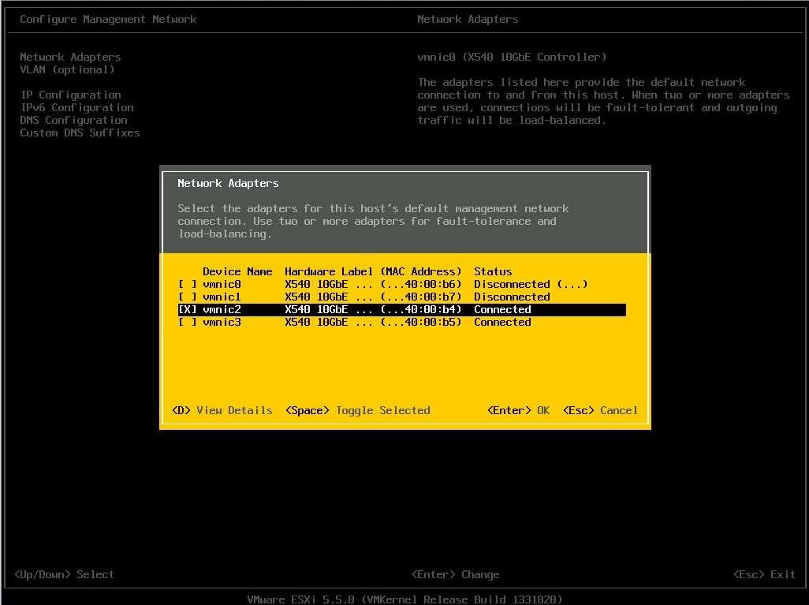Uncheck the vmnic2 adapter checkbox
This screenshot has width=809, height=605.
(188, 310)
